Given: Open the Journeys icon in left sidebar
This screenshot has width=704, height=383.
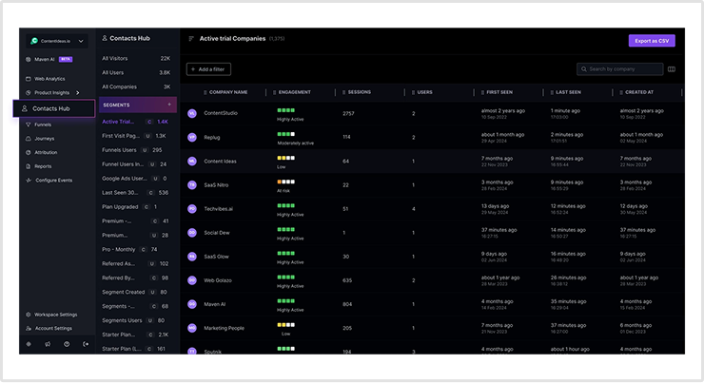Looking at the screenshot, I should (x=29, y=139).
